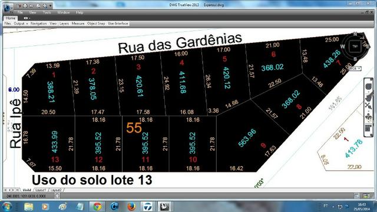This screenshot has width=377, height=212.
Task: Open the Layers ribbon panel
Action: click(64, 24)
